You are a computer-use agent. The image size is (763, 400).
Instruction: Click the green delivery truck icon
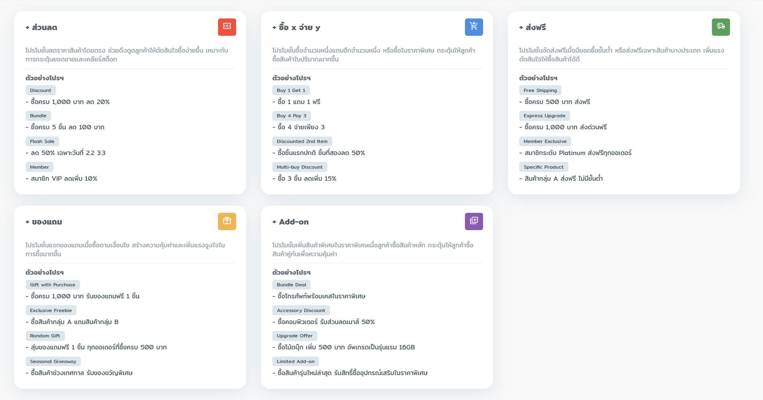pos(720,27)
